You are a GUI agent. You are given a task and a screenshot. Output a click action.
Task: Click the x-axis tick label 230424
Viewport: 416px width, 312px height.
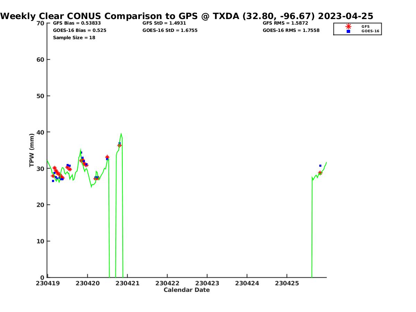(x=247, y=283)
